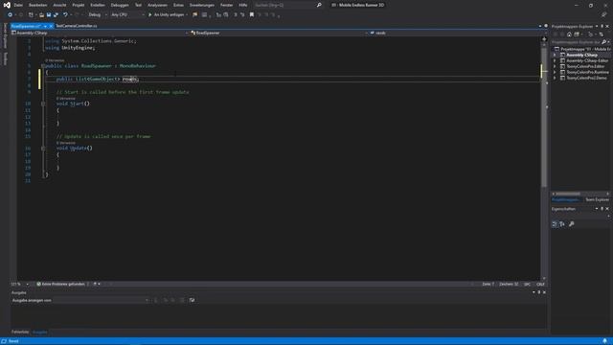Expand the Assembly-CSharp project node
This screenshot has height=345, width=613.
click(x=555, y=56)
